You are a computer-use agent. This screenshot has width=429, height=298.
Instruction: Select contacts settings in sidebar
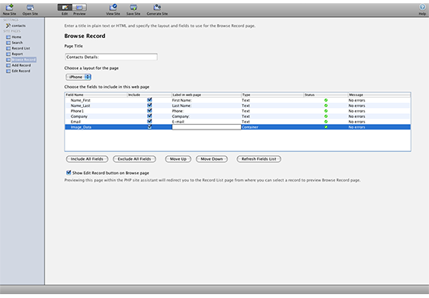16,26
